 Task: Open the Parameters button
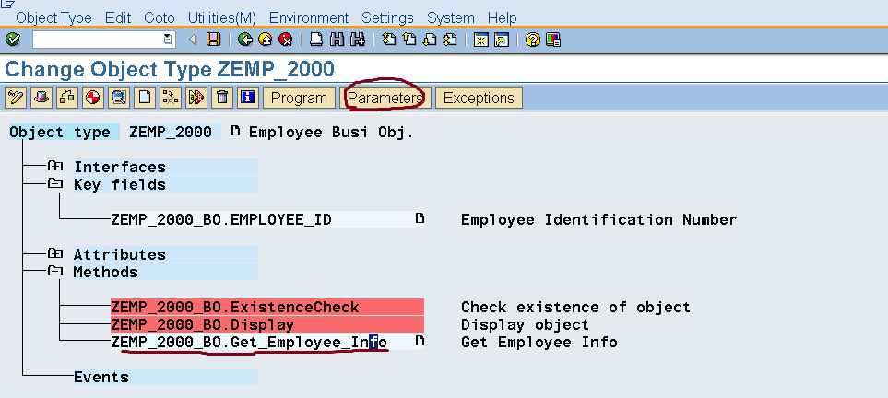coord(385,98)
